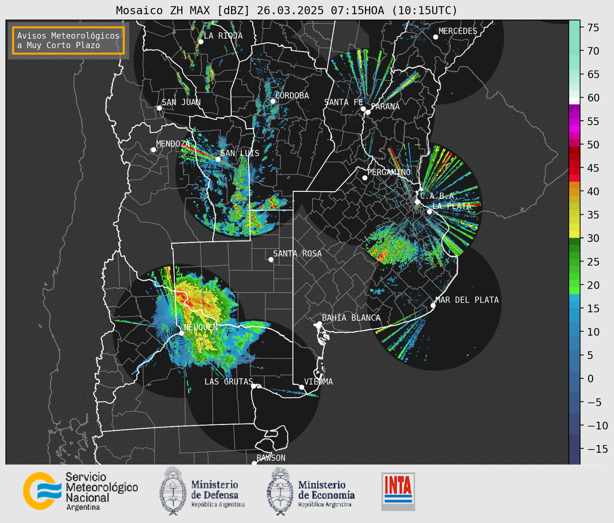Click the MENDOZA city marker dot

(x=153, y=150)
